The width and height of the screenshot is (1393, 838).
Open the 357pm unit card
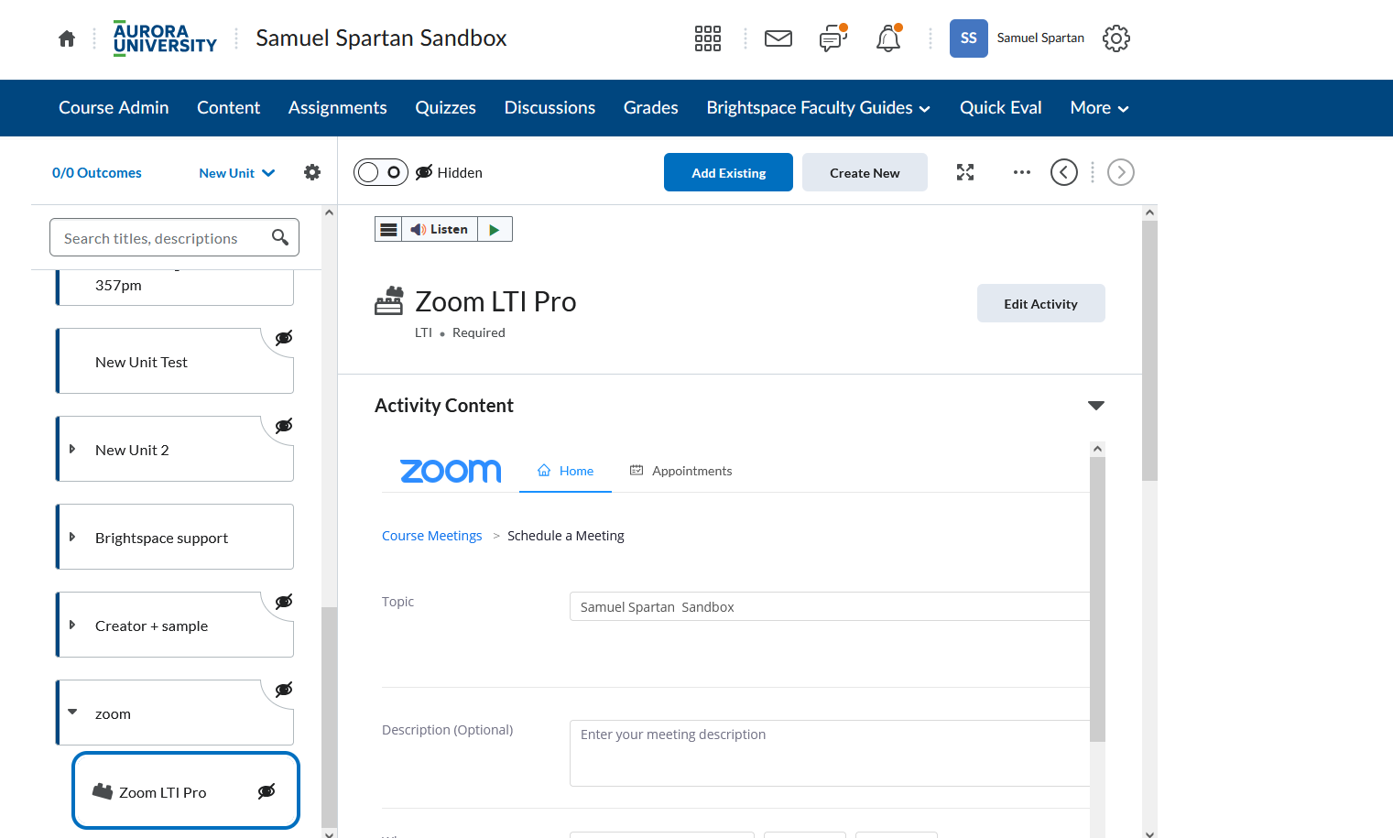175,288
